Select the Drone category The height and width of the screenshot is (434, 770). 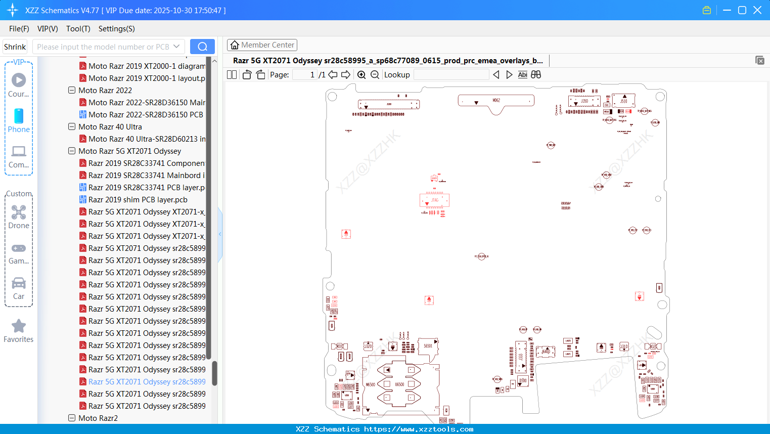click(19, 216)
